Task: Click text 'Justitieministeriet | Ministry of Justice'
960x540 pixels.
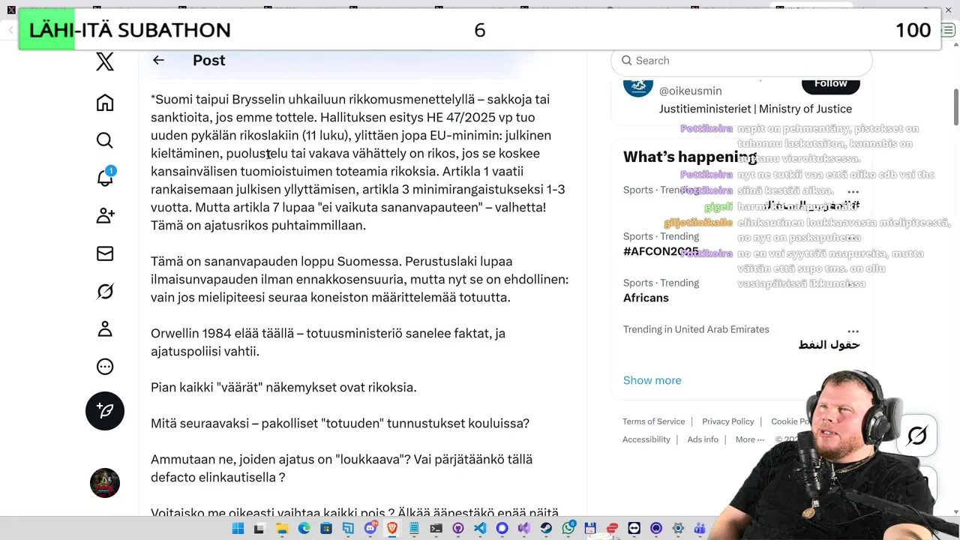Action: click(755, 109)
